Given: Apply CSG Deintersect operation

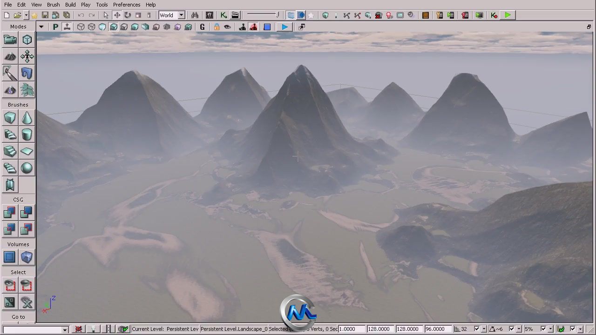Looking at the screenshot, I should click(x=27, y=230).
